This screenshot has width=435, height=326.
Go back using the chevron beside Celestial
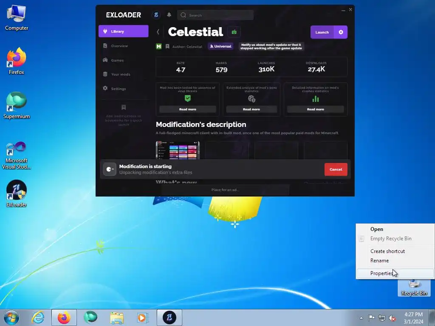click(x=158, y=32)
